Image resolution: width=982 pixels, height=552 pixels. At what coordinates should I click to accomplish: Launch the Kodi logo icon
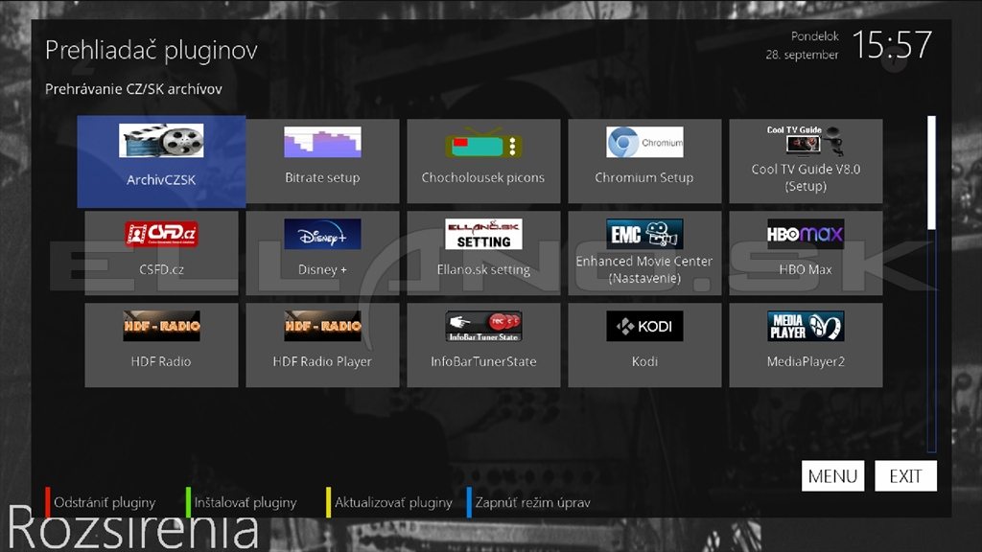(x=644, y=326)
